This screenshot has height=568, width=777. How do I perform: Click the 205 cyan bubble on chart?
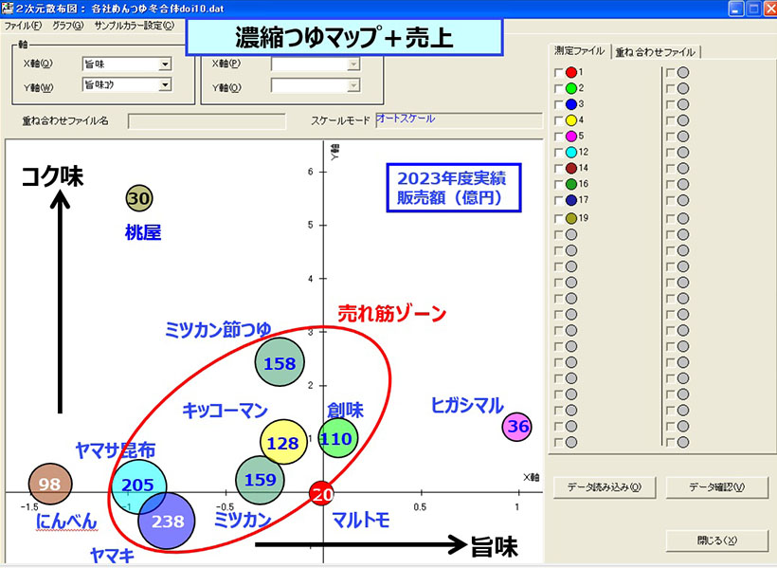(138, 485)
